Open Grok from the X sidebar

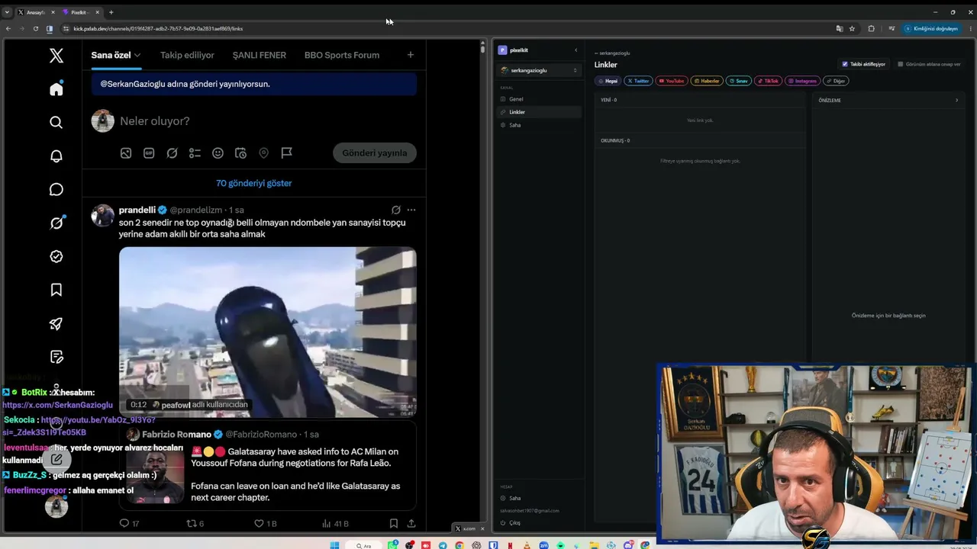click(x=56, y=223)
